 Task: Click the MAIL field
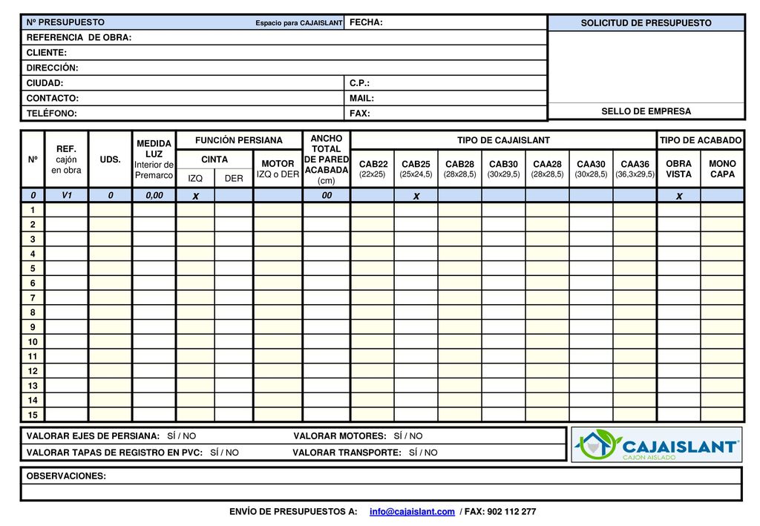point(445,98)
